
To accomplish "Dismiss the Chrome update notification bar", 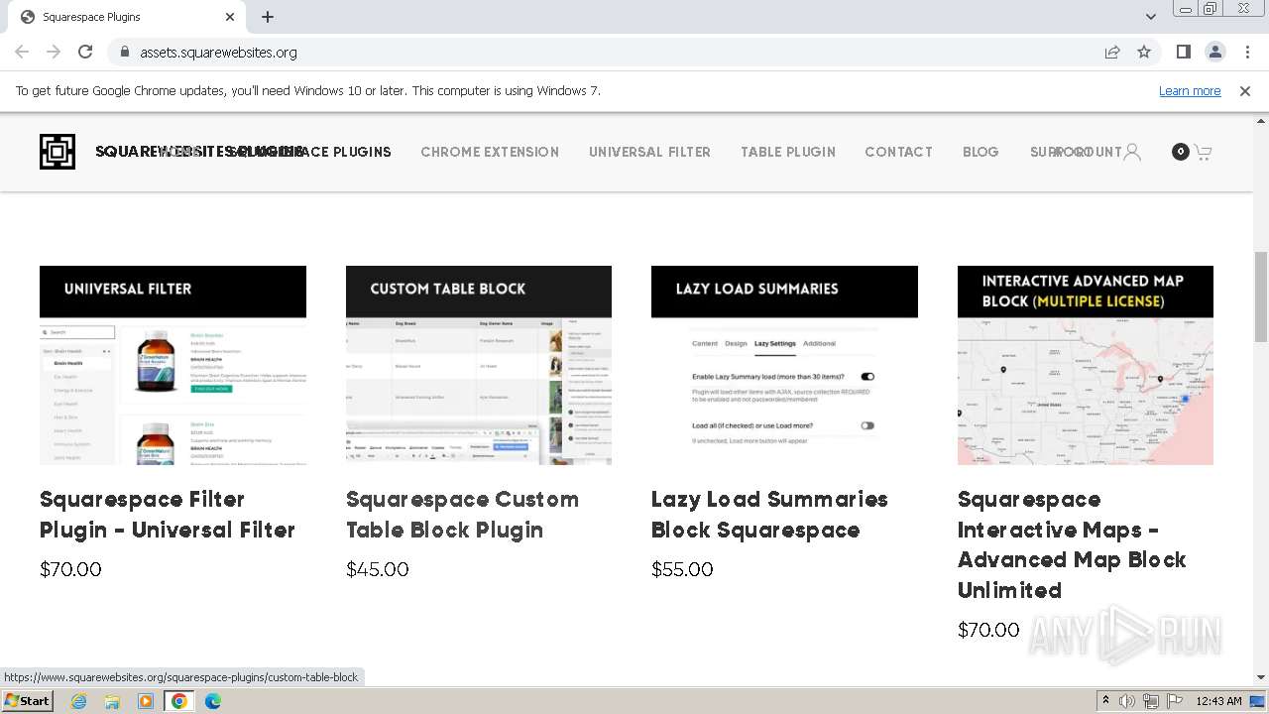I will point(1245,90).
